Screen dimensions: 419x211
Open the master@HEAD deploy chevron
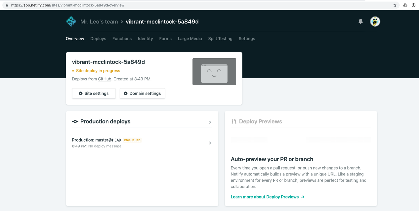(x=210, y=143)
